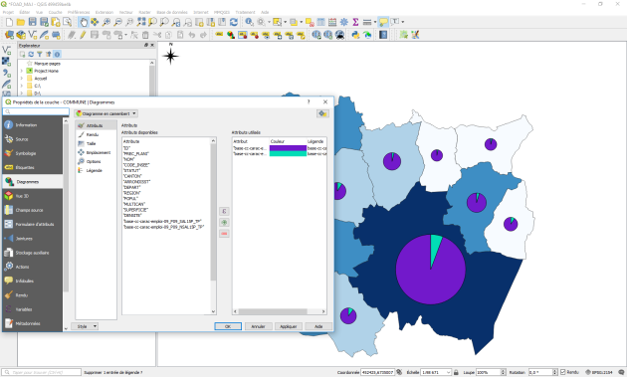Open a project with the folder icon

click(21, 22)
